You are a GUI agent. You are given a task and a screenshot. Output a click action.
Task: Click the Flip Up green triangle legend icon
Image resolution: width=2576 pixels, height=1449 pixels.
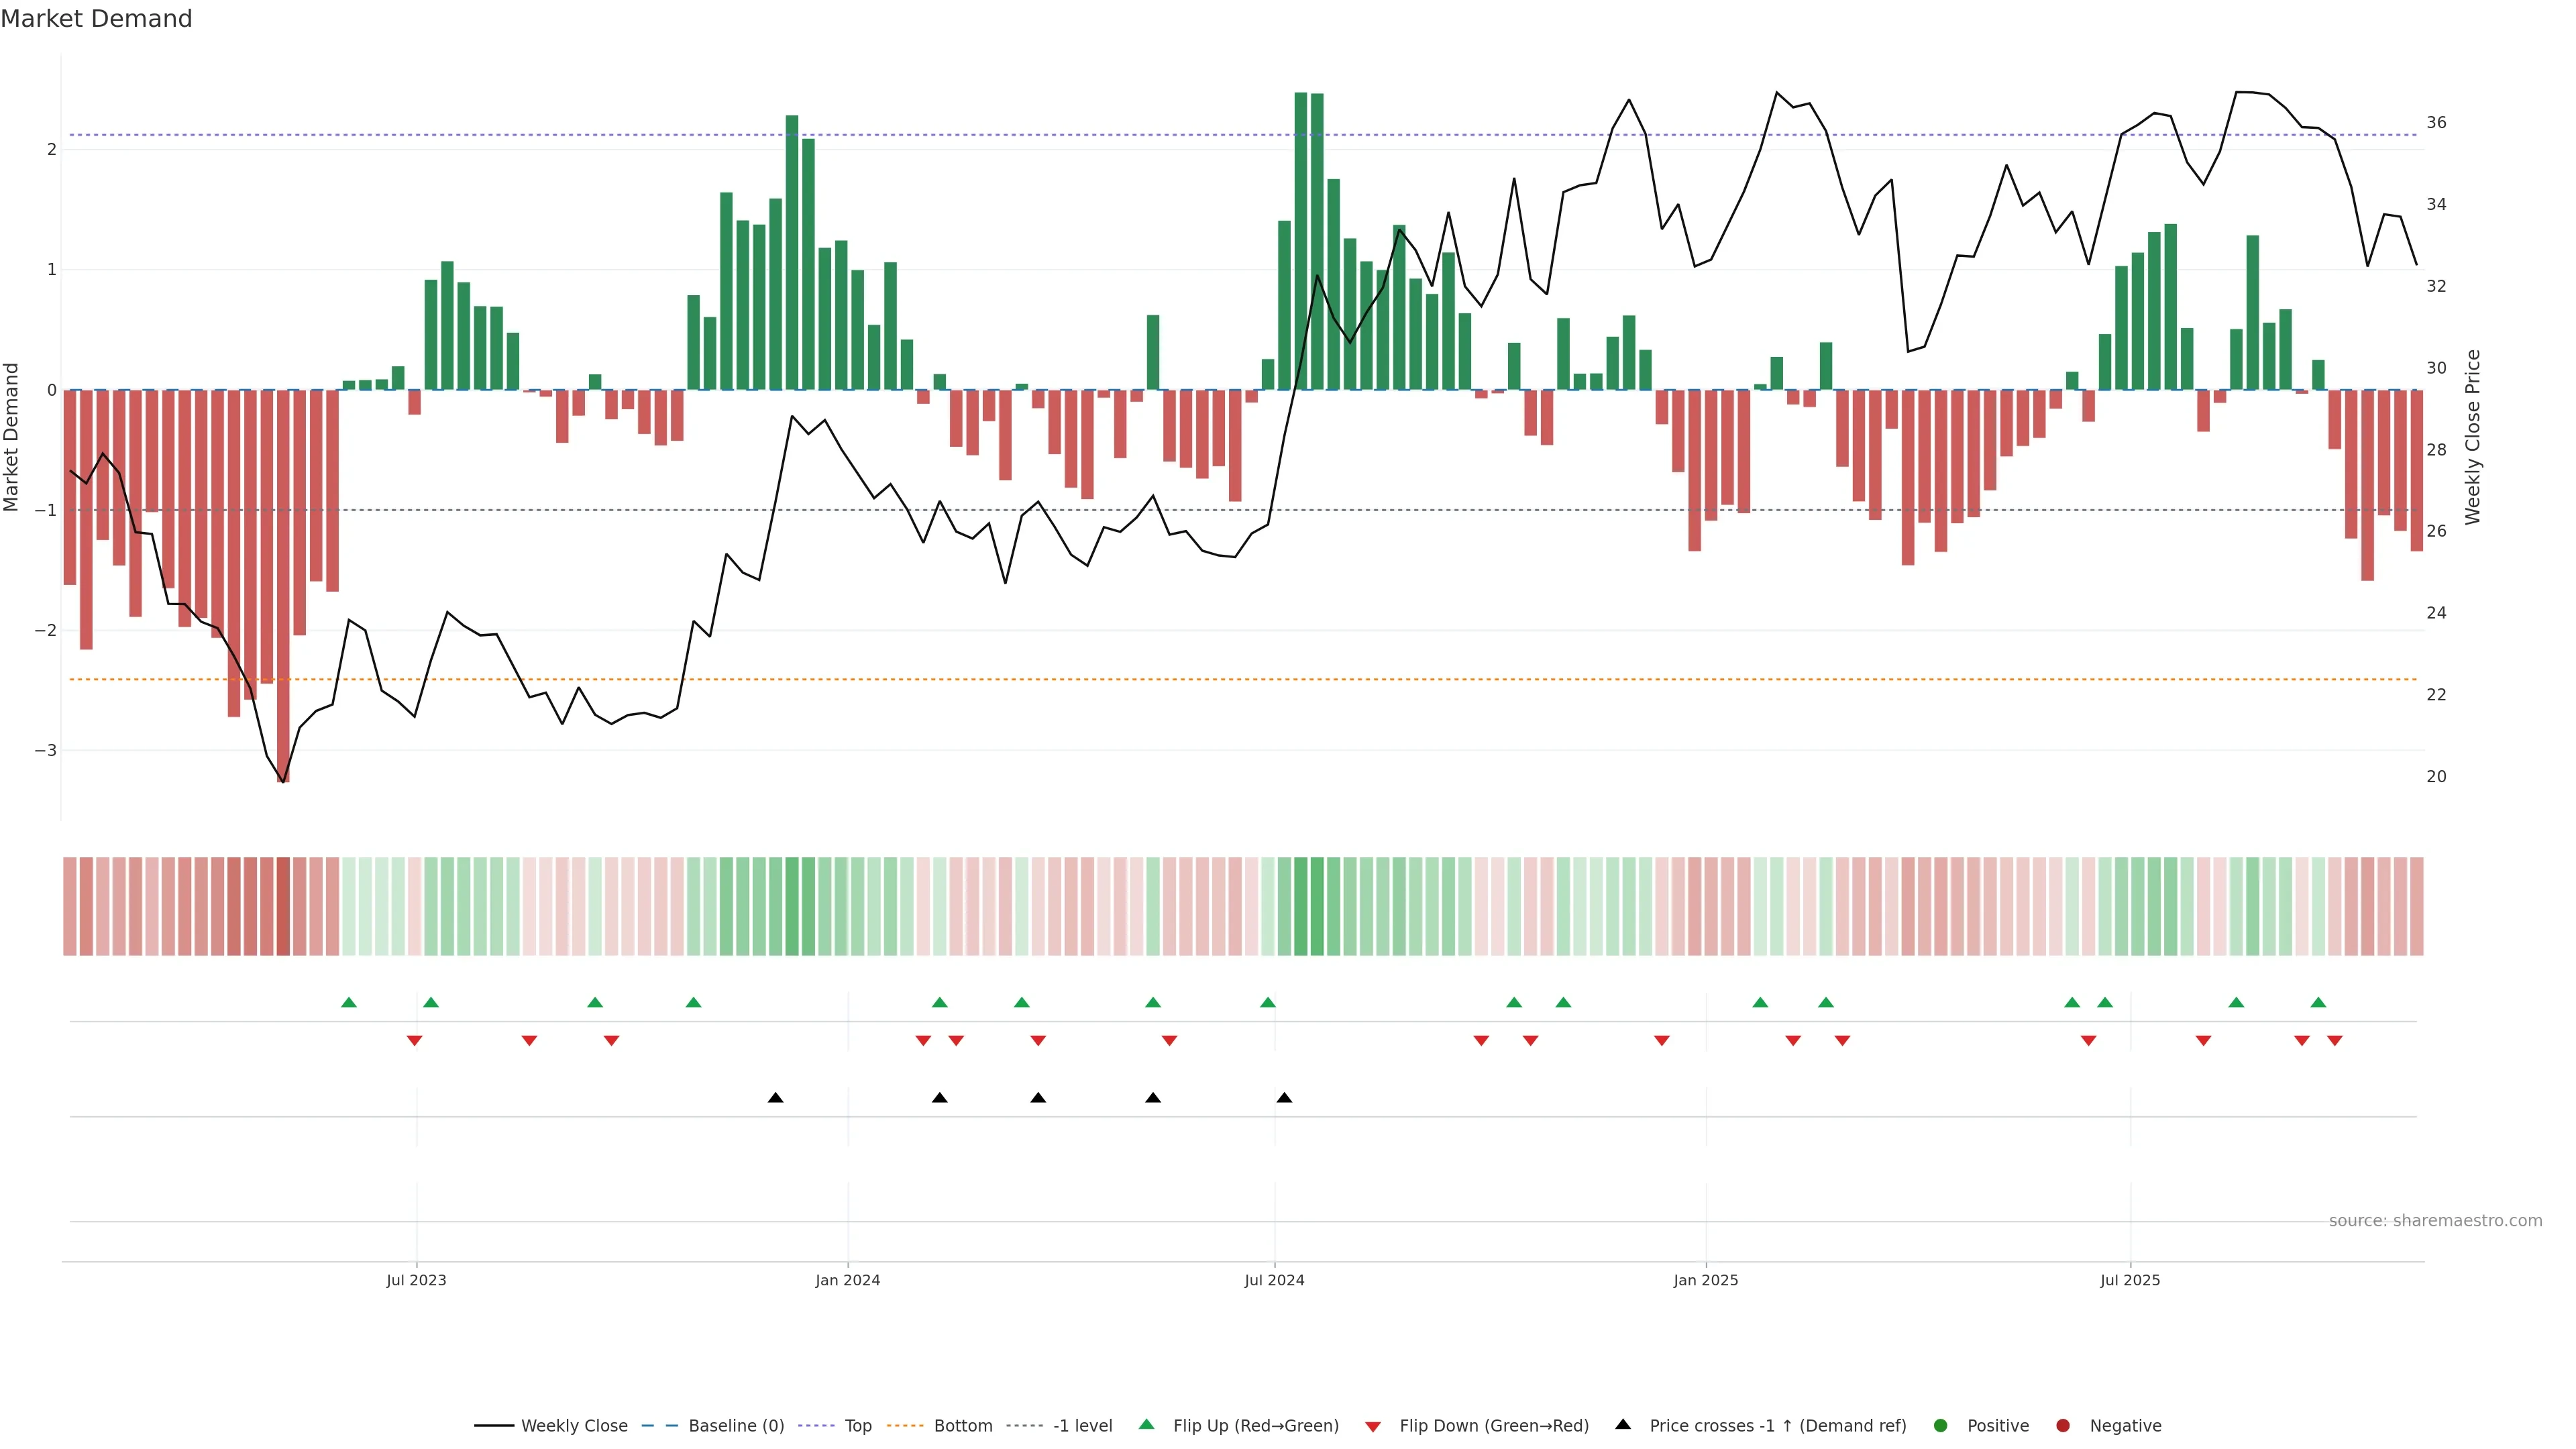(x=1146, y=1424)
